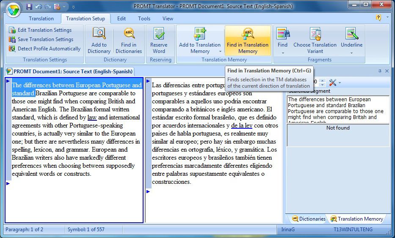Close the Translation Memory side panel
The width and height of the screenshot is (395, 238).
tap(387, 71)
